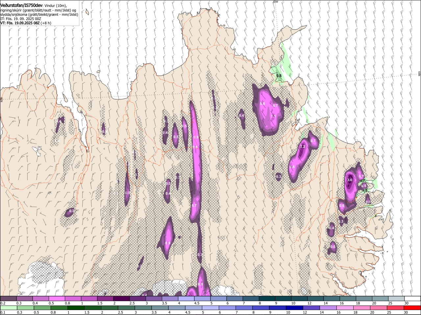The height and width of the screenshot is (315, 421).
Task: Select the upper legend swatch between 25 and 30
Action: coord(396,298)
